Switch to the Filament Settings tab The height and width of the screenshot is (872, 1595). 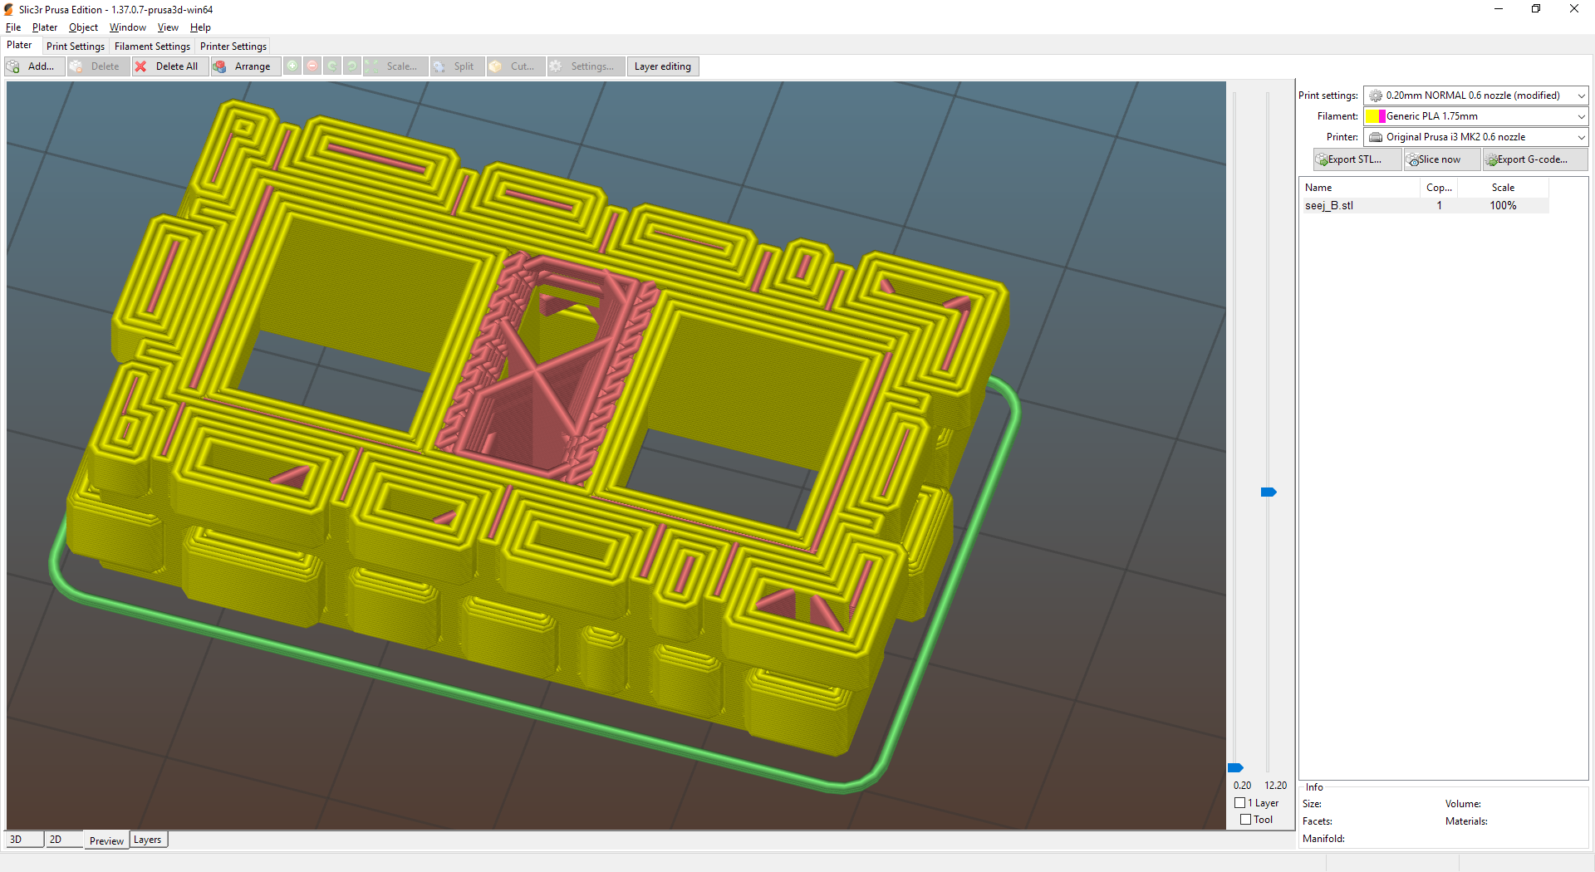coord(152,46)
